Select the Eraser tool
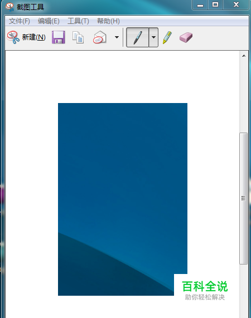 point(186,37)
